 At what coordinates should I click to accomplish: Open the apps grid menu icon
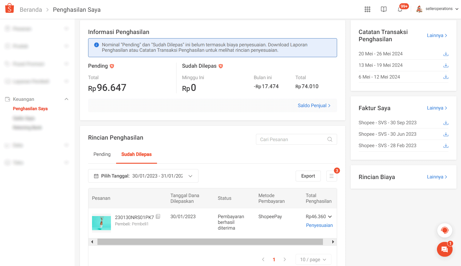click(367, 9)
